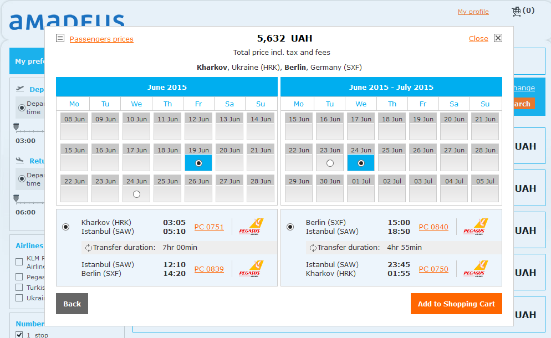Click the Pegasus logo beside PC 0751
Screen dimensions: 551x338
coord(251,227)
